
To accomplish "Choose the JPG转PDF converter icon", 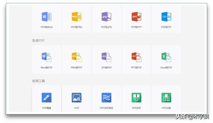I will (106, 57).
